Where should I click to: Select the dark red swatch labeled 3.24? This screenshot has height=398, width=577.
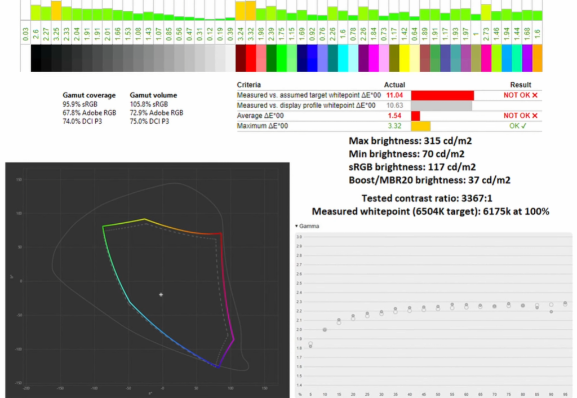click(240, 59)
